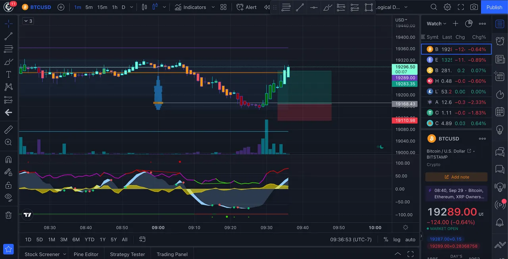Select the rectangle tool in floating toolbar
Image resolution: width=508 pixels, height=259 pixels.
pyautogui.click(x=369, y=7)
